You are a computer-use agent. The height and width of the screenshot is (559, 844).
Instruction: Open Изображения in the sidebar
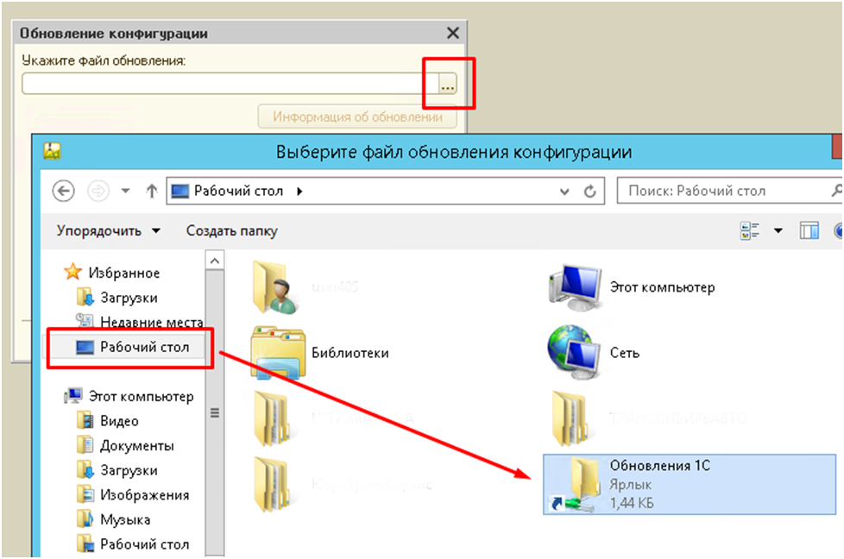pos(144,495)
